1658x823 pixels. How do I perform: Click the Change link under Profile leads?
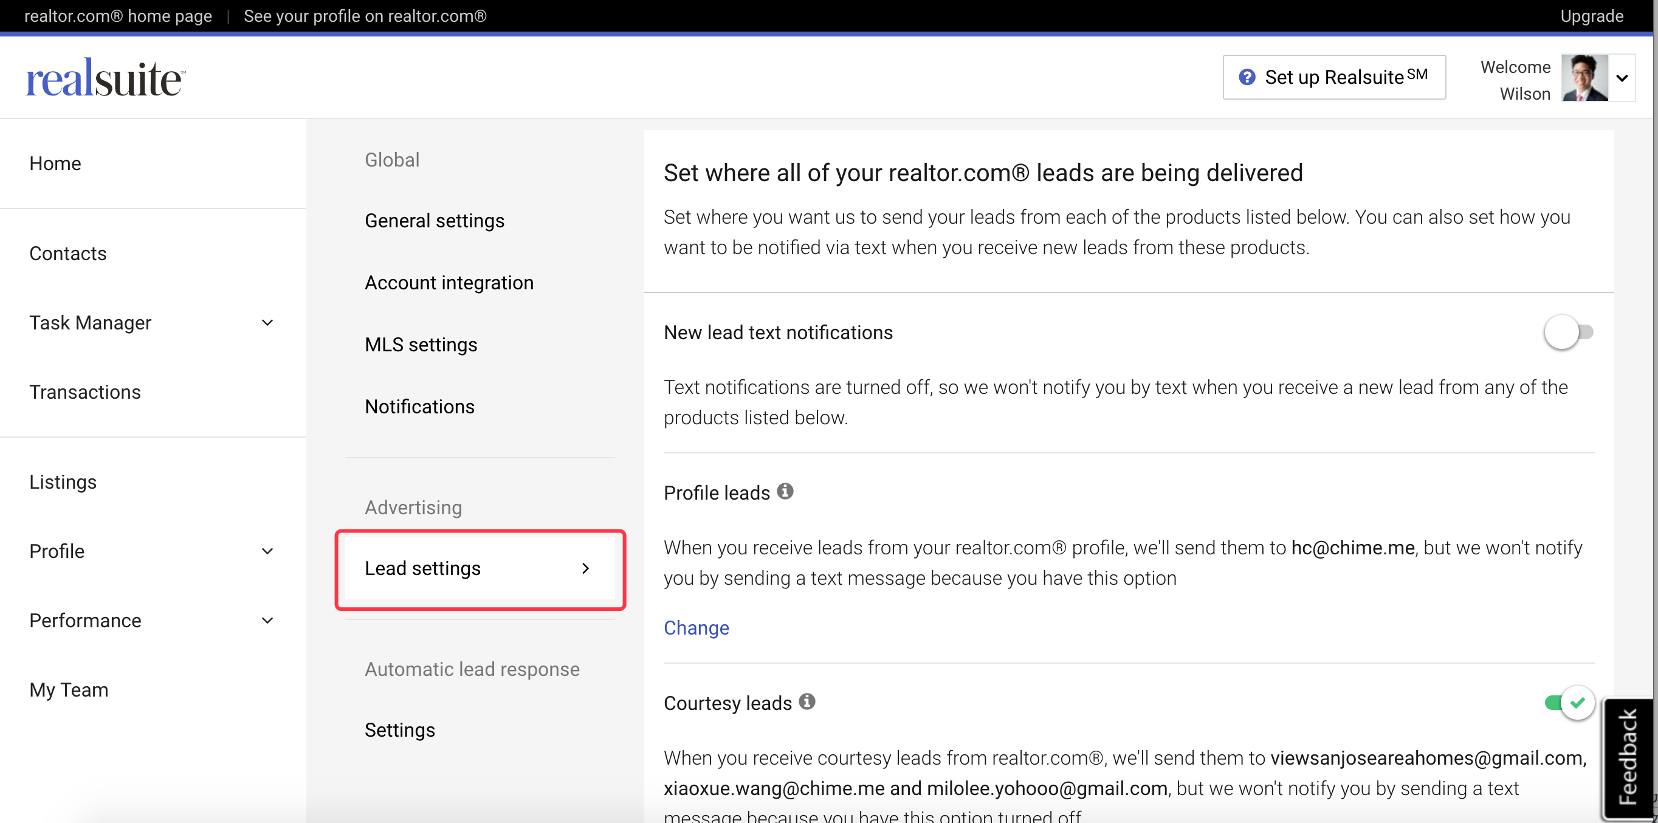(x=696, y=627)
